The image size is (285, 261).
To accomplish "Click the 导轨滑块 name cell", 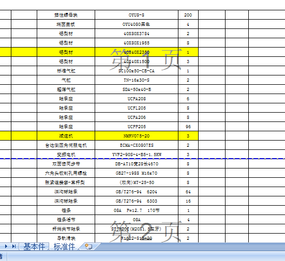I will (x=66, y=238).
